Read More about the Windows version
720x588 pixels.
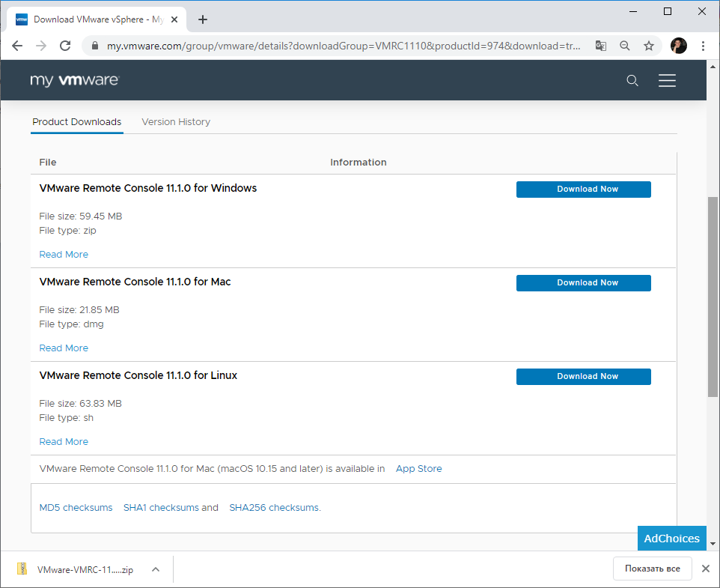pos(64,255)
